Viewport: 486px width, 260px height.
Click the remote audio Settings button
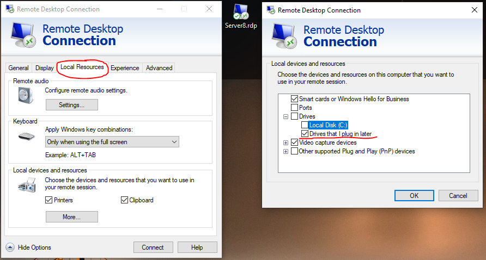click(x=72, y=104)
